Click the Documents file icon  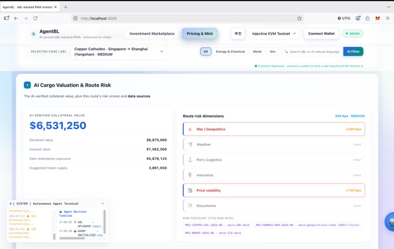(190, 205)
